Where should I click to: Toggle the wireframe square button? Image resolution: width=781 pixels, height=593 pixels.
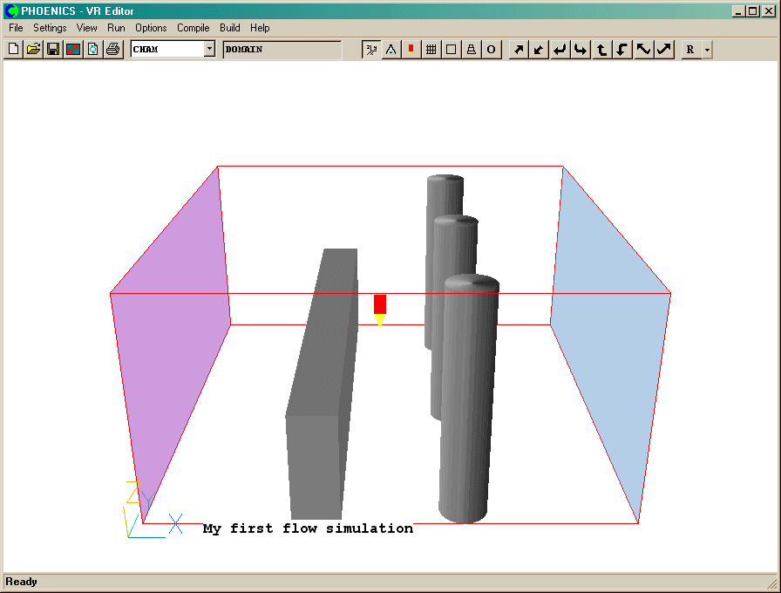(x=451, y=50)
